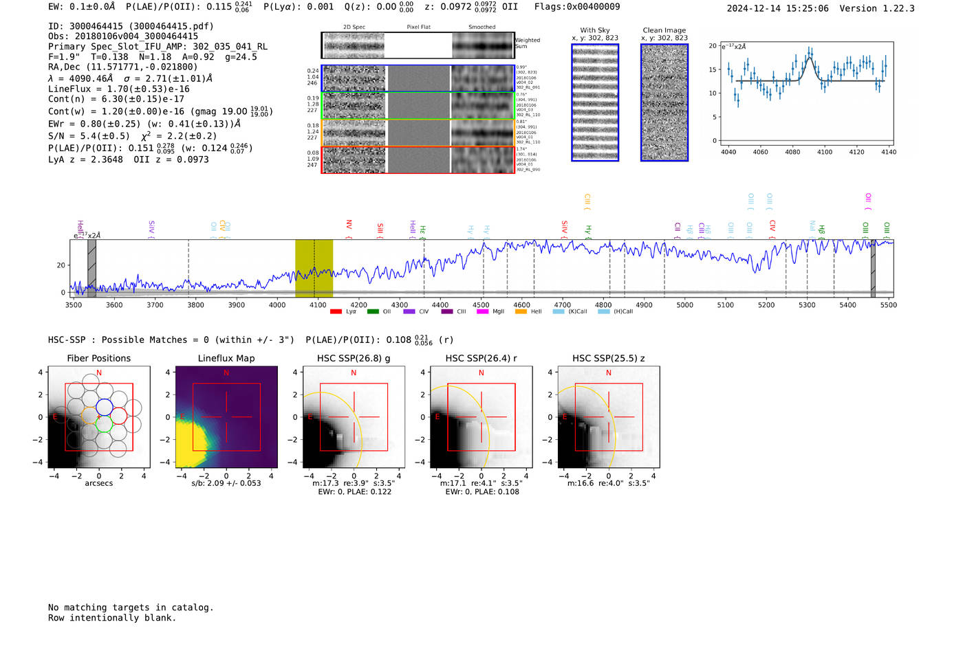Click the (H)CaII legend swatch

pos(604,311)
